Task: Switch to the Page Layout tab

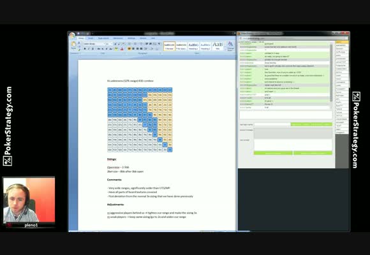Action: click(x=103, y=38)
